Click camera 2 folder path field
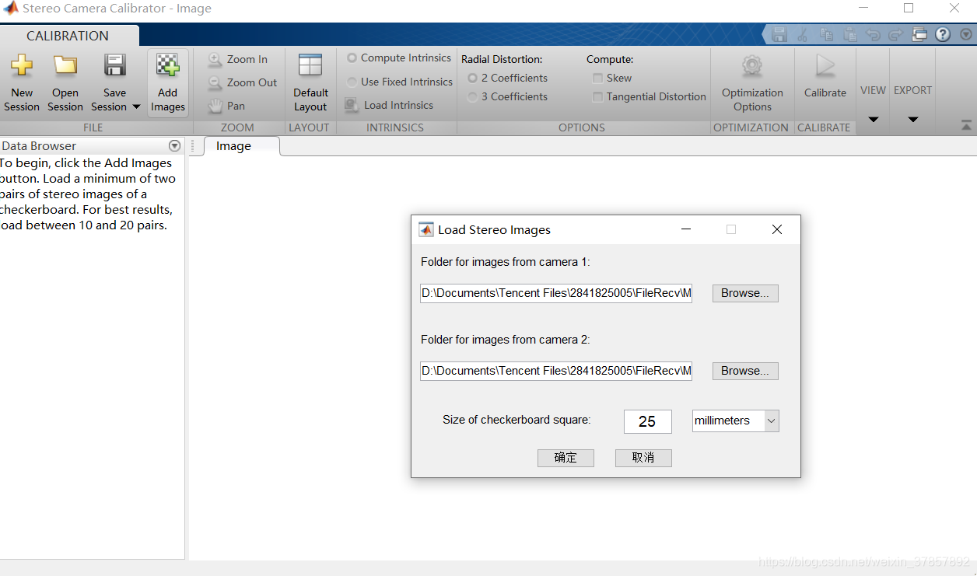This screenshot has width=977, height=576. pyautogui.click(x=556, y=371)
